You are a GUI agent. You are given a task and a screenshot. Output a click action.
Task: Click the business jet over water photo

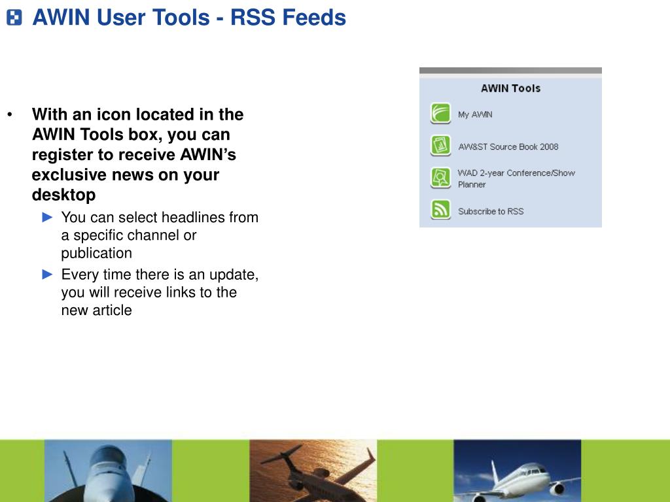[313, 471]
